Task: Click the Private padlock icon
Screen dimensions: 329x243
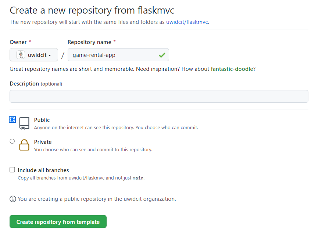Action: (x=24, y=145)
